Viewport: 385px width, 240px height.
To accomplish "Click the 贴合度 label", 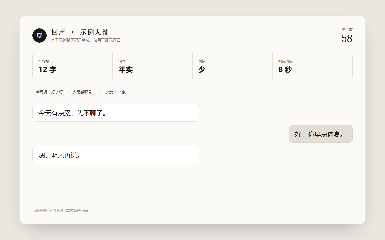I will (x=347, y=30).
